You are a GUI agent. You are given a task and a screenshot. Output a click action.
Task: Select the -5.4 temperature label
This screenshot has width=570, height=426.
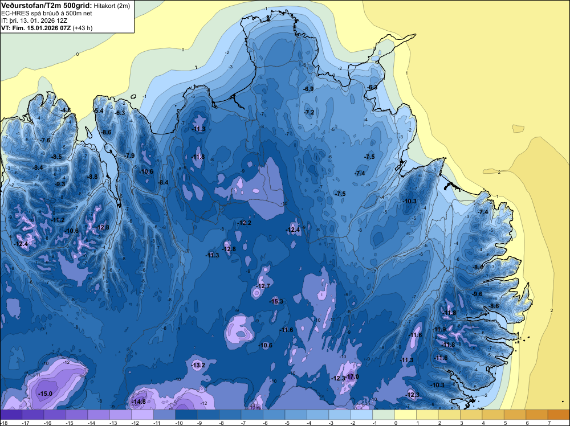tap(99, 110)
